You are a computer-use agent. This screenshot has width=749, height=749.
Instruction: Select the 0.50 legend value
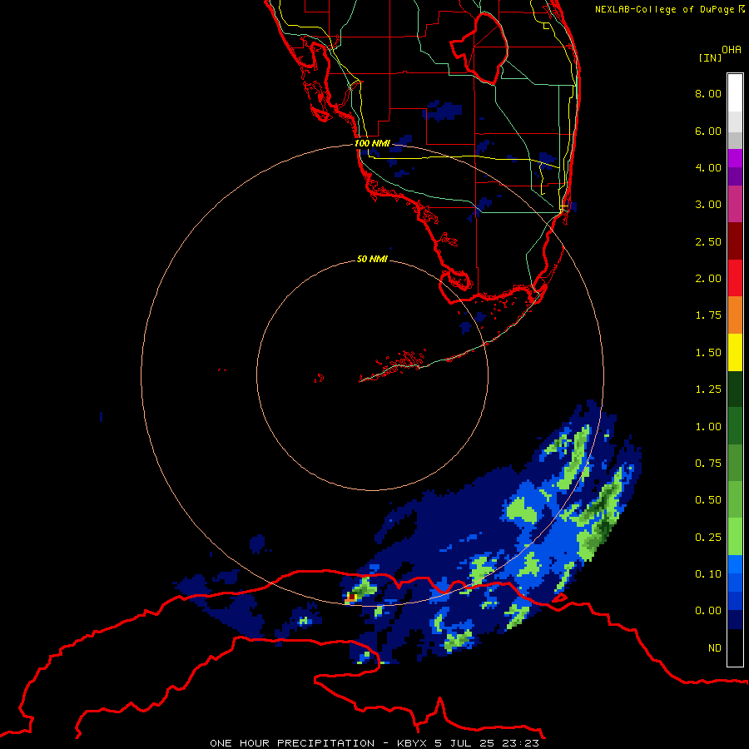coord(708,500)
